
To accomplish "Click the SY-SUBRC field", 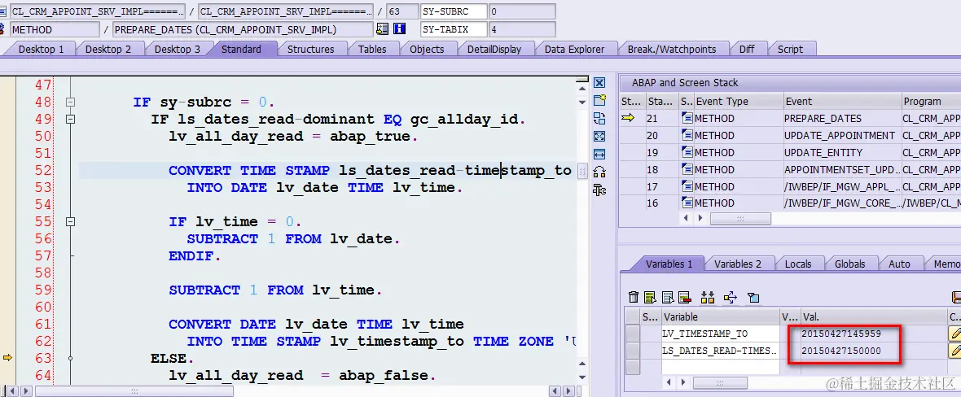I will pyautogui.click(x=454, y=11).
